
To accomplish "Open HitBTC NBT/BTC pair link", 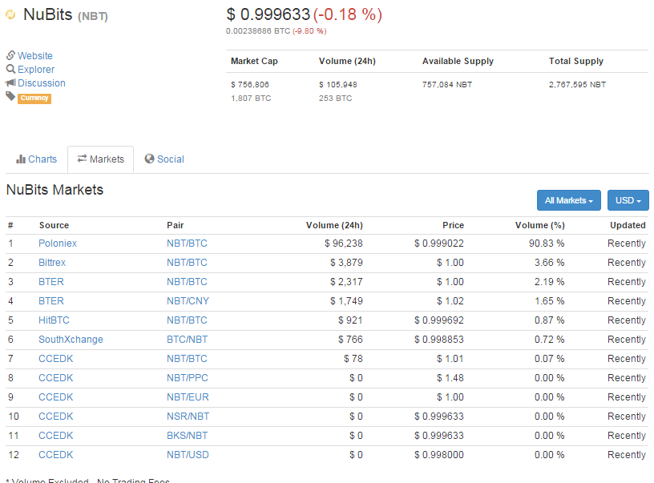I will pyautogui.click(x=187, y=320).
